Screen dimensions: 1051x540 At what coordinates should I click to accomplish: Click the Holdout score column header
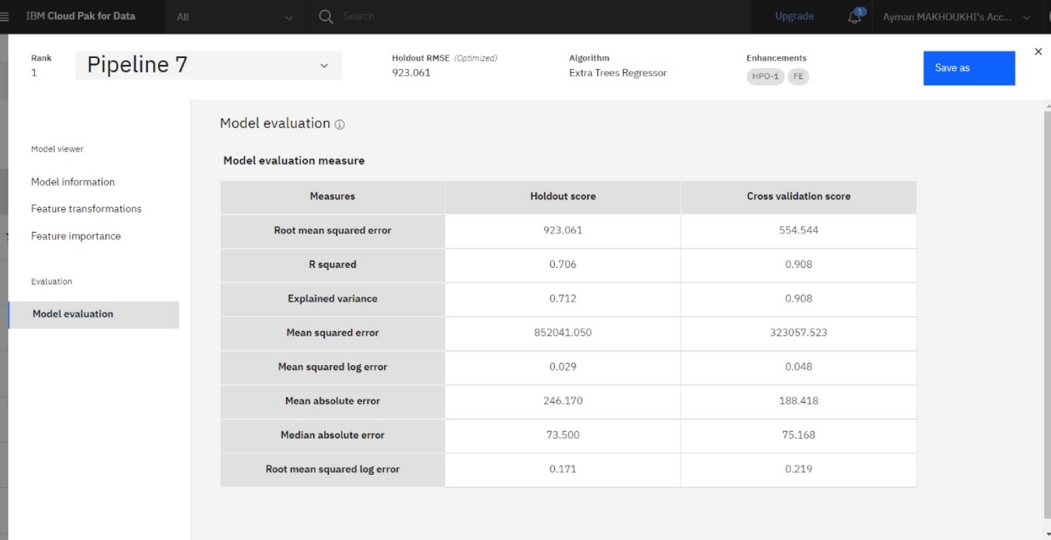(562, 197)
